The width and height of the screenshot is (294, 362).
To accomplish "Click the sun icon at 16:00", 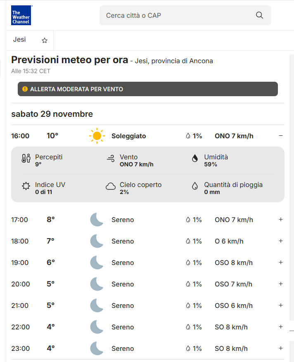I will tap(97, 136).
